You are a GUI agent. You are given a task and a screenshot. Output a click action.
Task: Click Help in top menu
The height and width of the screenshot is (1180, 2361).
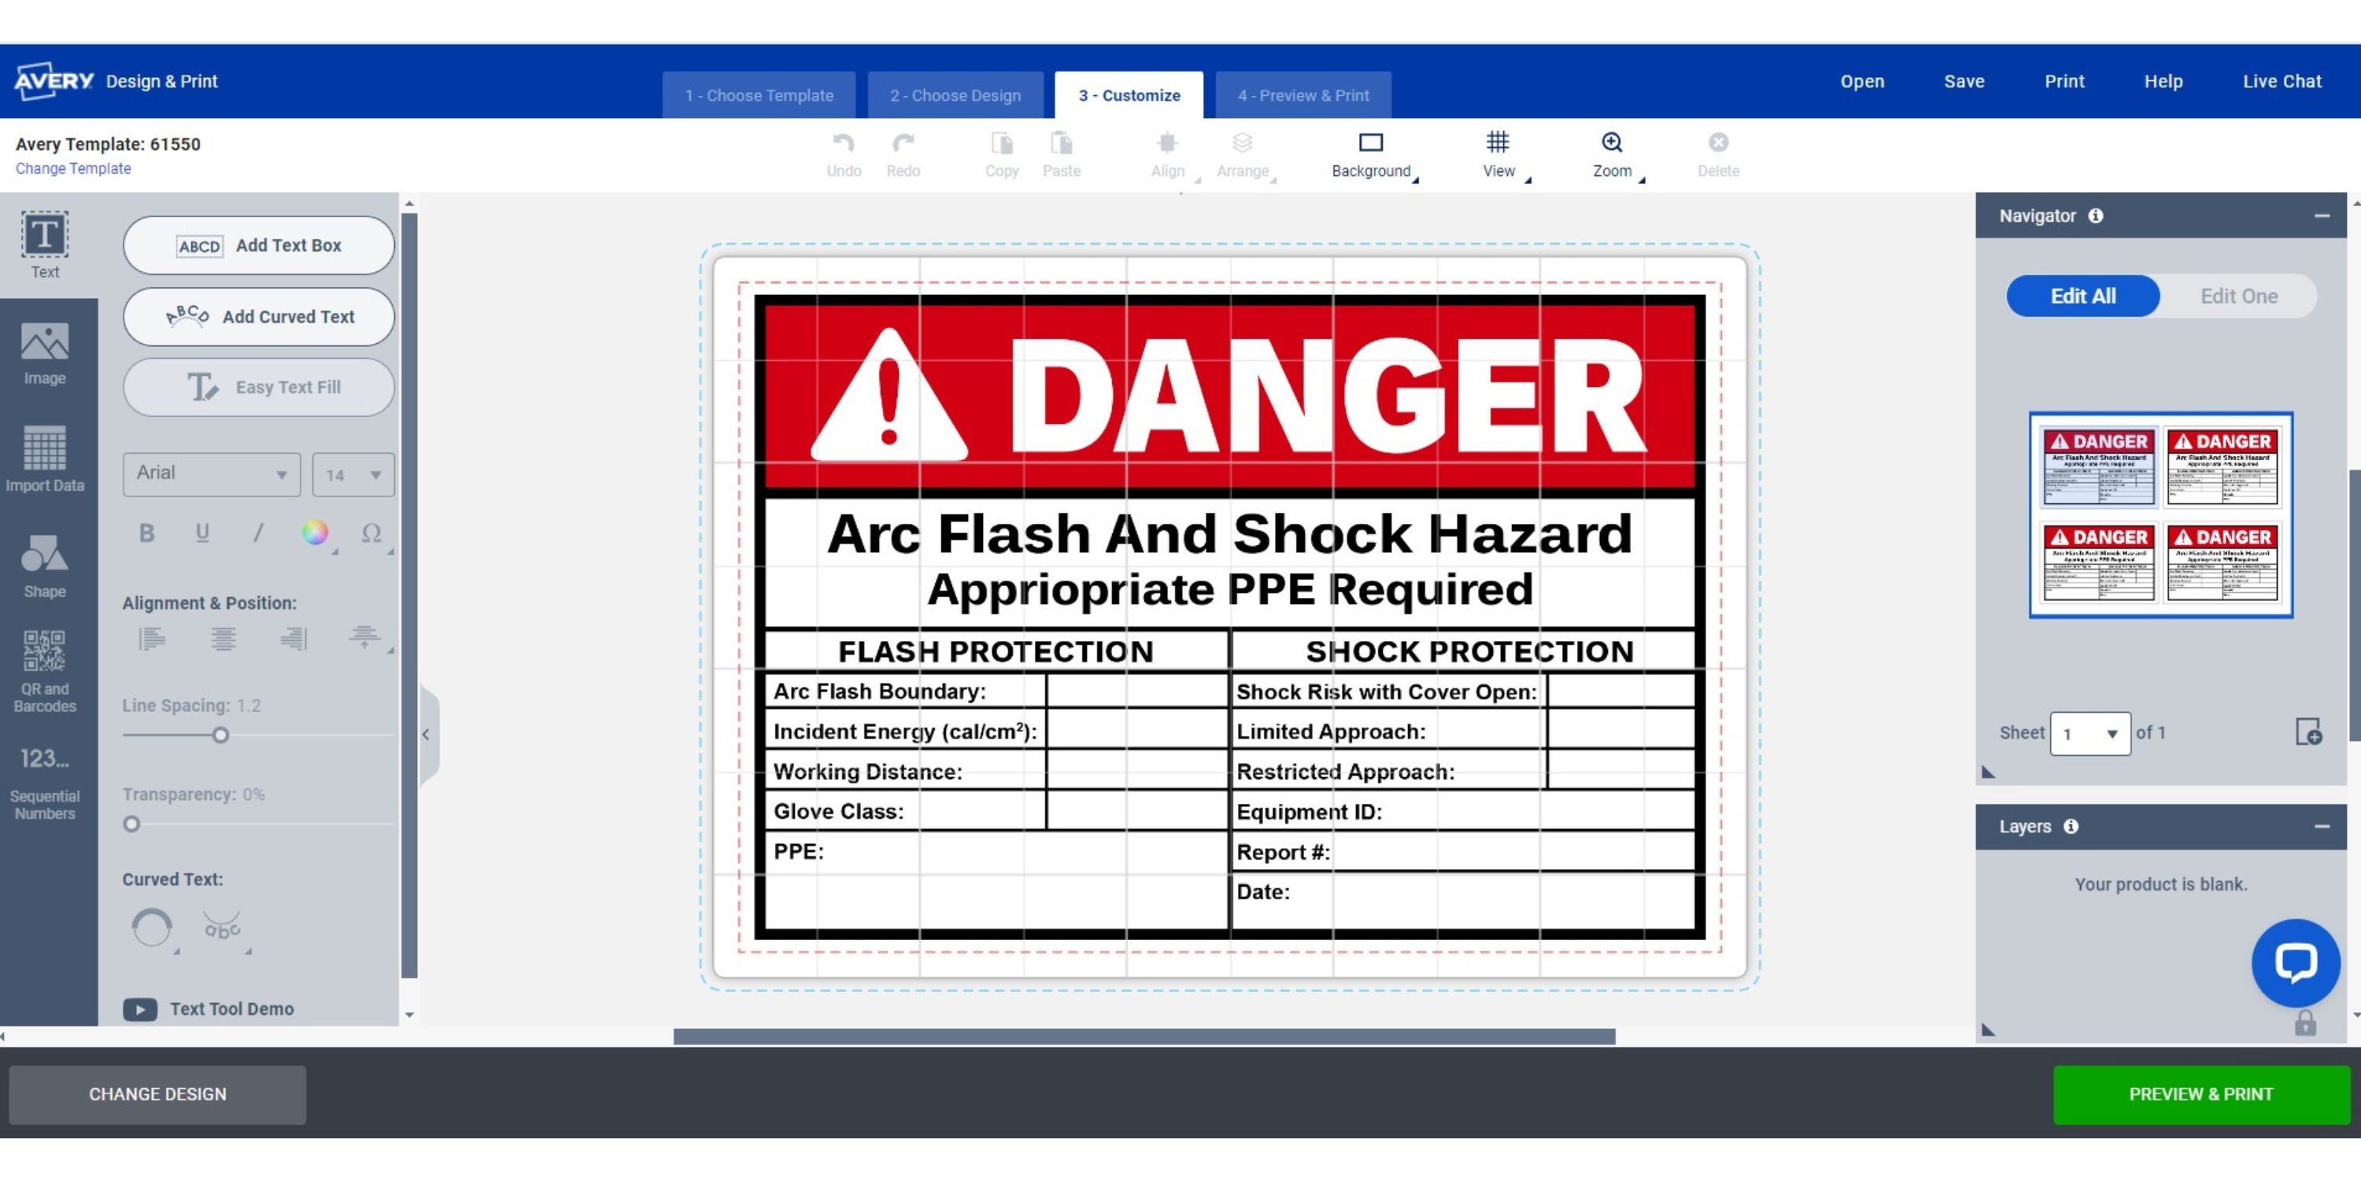2163,80
